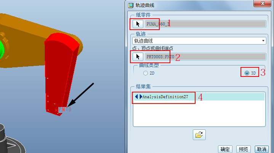Close the 轨迹曲线 dialog

[x=263, y=3]
